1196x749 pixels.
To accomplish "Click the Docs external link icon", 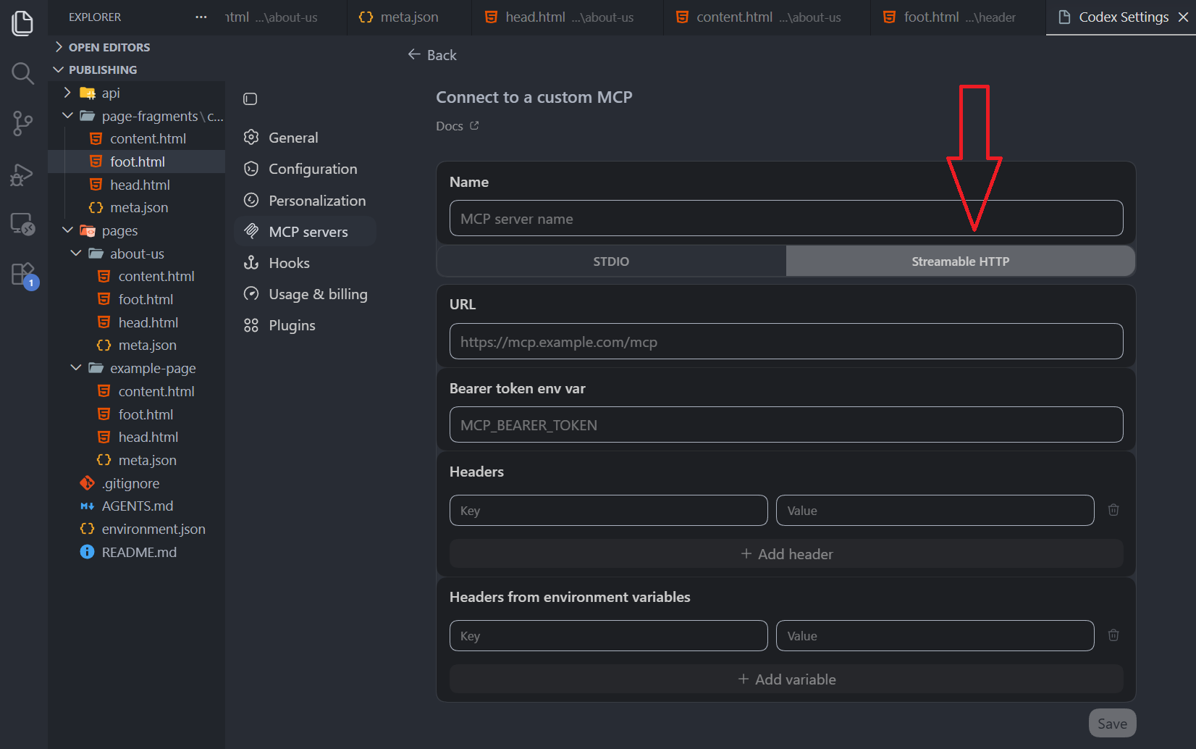I will (x=474, y=125).
